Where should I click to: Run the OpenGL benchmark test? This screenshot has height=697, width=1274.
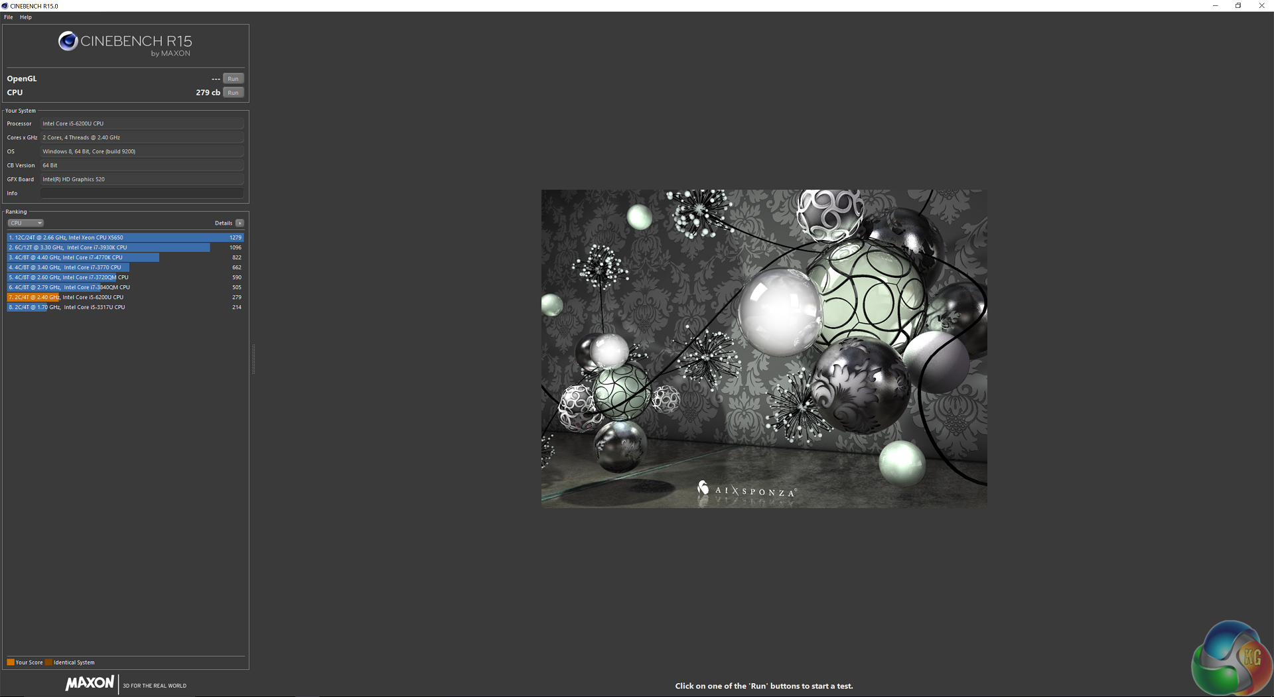click(233, 78)
